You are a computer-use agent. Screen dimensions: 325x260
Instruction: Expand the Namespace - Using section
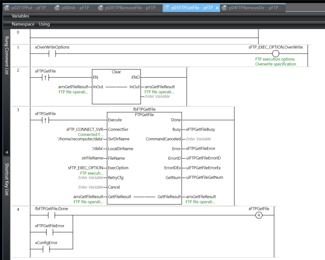pos(31,24)
